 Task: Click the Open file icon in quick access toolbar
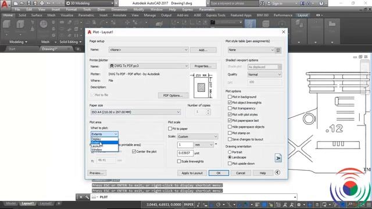click(x=22, y=3)
